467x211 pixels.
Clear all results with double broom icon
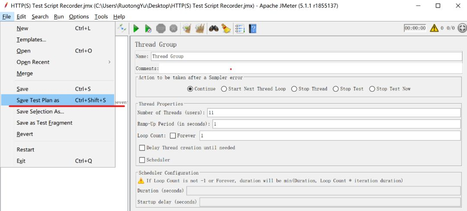pos(199,29)
